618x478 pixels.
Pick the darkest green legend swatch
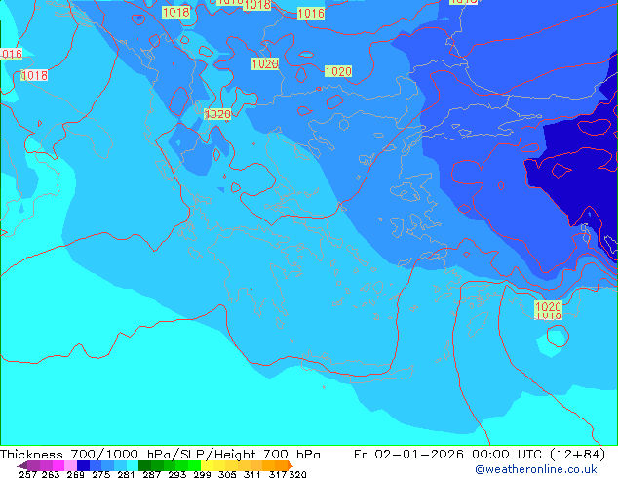click(144, 465)
